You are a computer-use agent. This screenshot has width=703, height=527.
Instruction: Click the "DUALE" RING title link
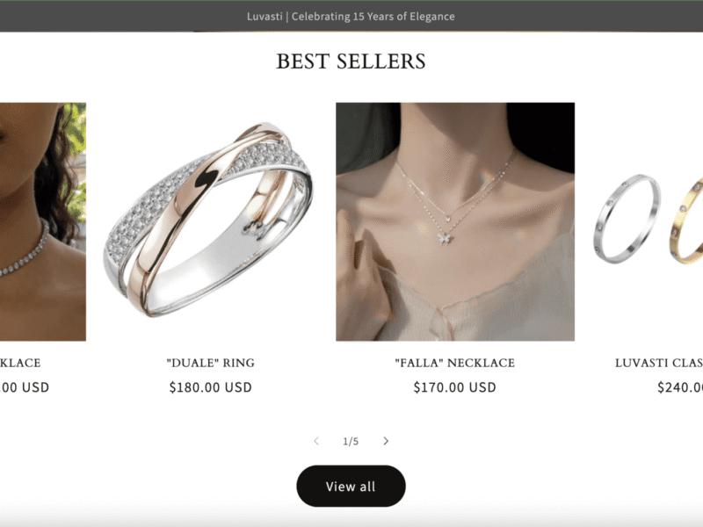coord(210,363)
